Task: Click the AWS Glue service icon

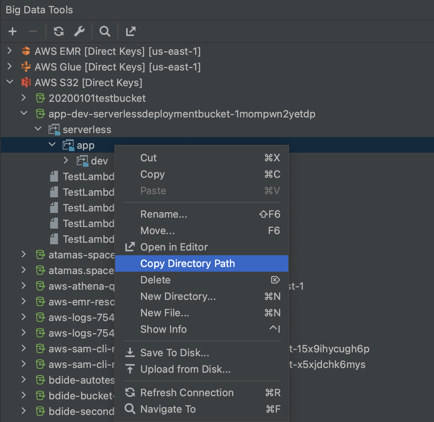Action: pyautogui.click(x=25, y=67)
